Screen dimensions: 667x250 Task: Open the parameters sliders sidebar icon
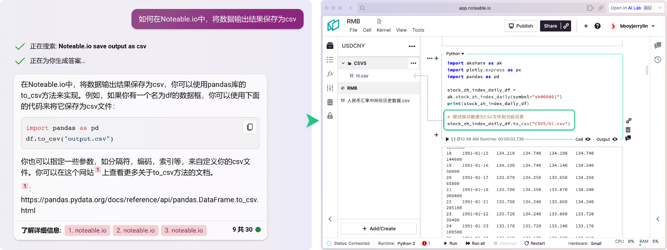click(330, 88)
